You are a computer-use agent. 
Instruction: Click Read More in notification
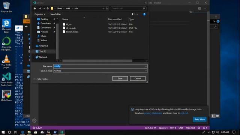click(x=199, y=119)
